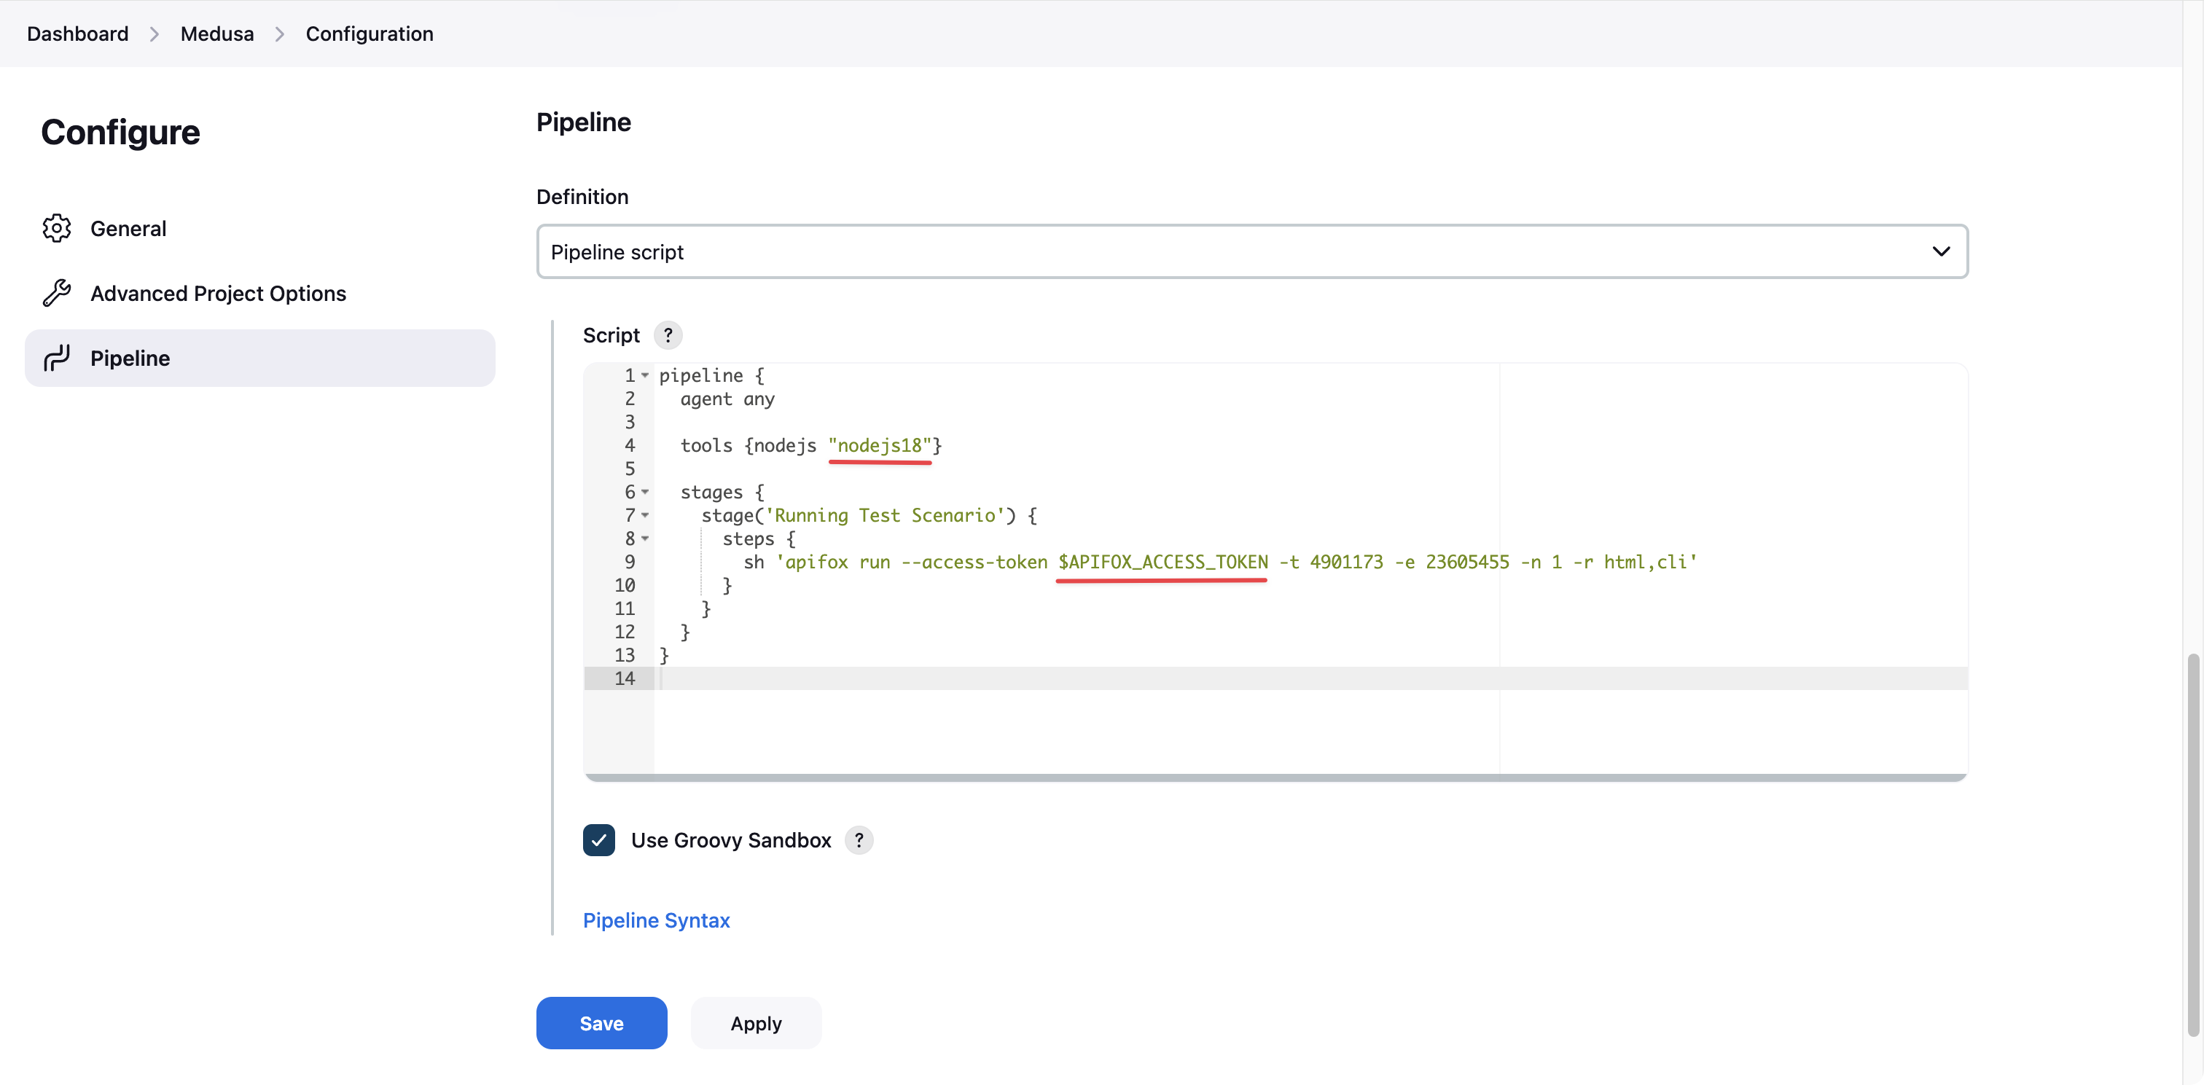Click the Pipeline sidebar icon
This screenshot has width=2204, height=1085.
(56, 358)
